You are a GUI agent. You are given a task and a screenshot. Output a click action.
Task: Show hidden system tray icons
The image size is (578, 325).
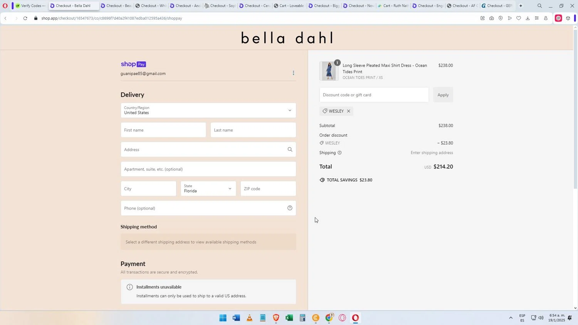pyautogui.click(x=511, y=318)
